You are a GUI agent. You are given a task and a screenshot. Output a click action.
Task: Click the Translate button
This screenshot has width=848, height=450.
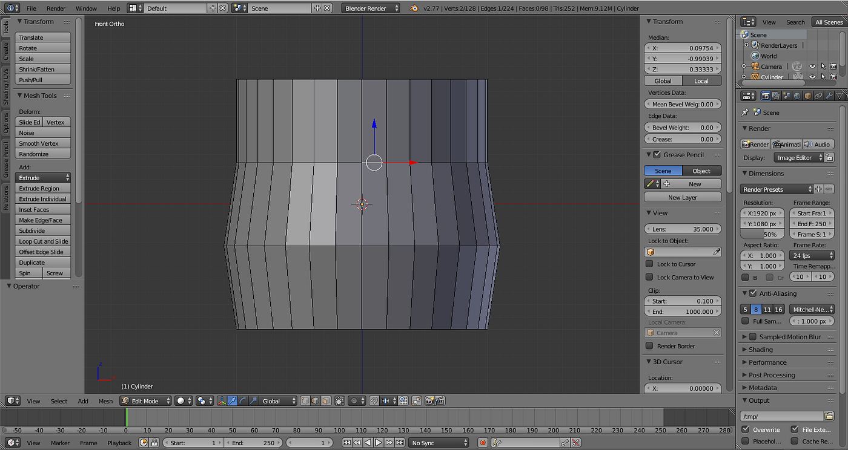43,37
